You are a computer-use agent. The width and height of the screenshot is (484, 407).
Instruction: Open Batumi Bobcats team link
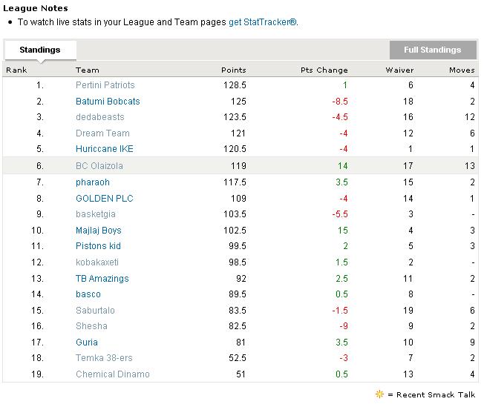tap(108, 102)
